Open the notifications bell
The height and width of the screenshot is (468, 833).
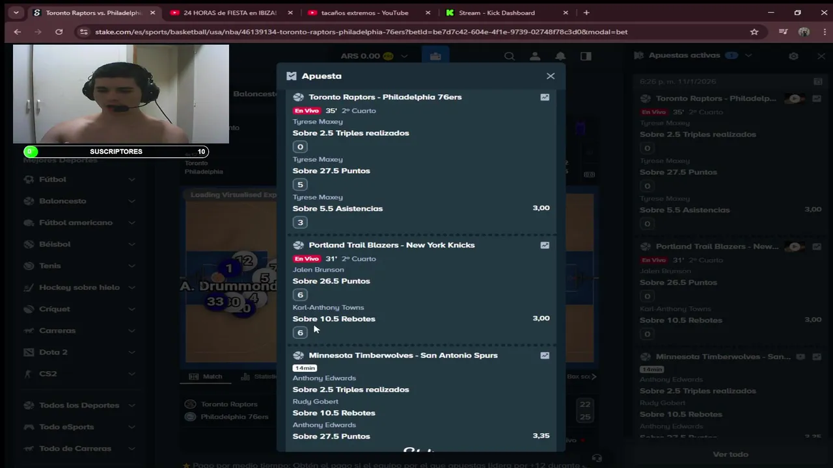[560, 57]
